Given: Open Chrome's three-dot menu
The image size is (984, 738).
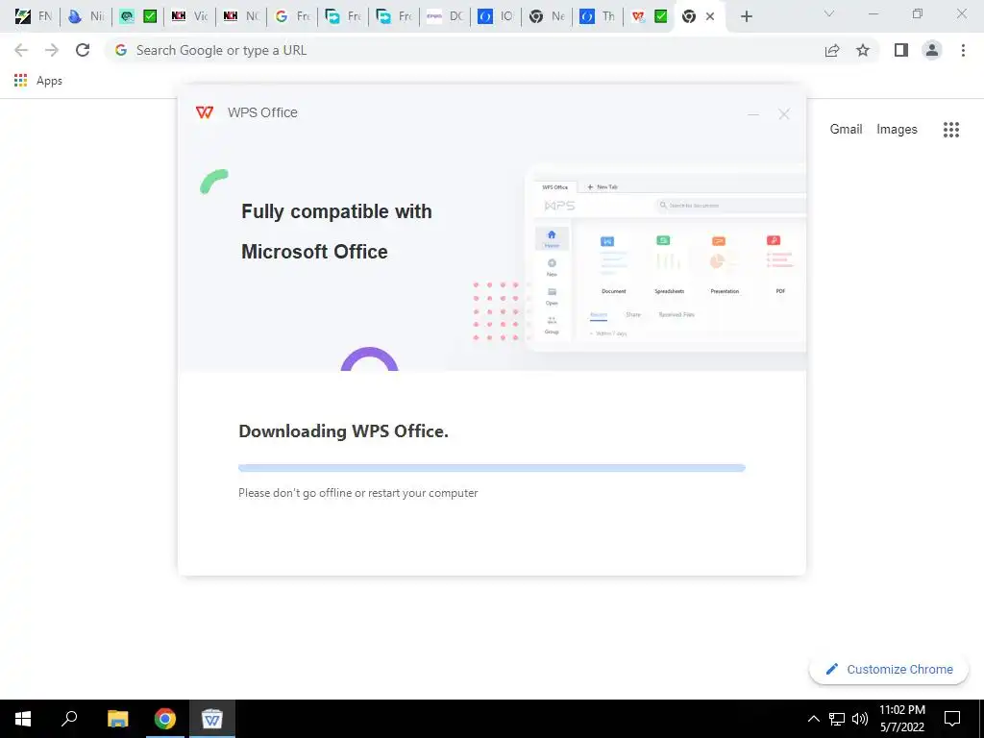Looking at the screenshot, I should (x=963, y=50).
